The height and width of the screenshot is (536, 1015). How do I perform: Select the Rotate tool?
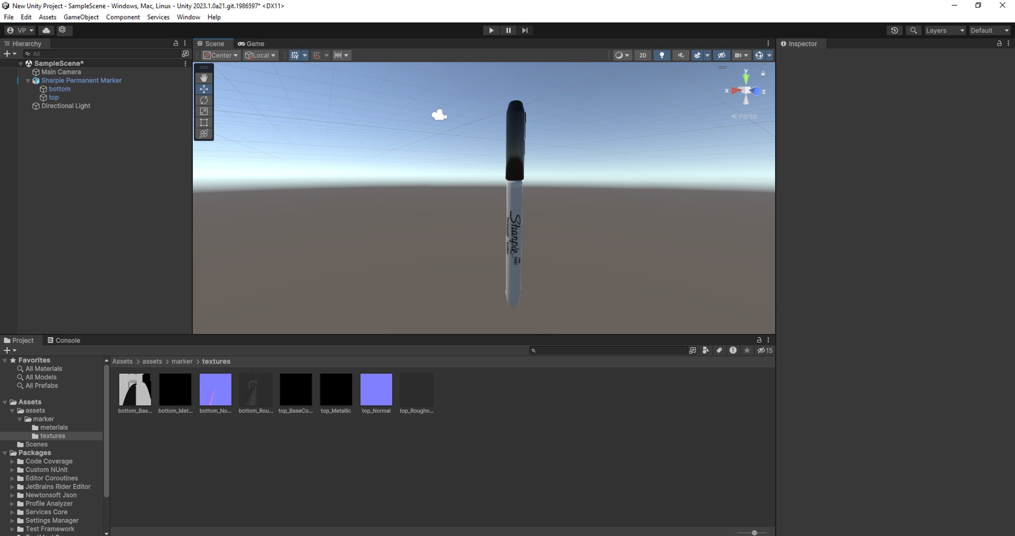(x=204, y=100)
